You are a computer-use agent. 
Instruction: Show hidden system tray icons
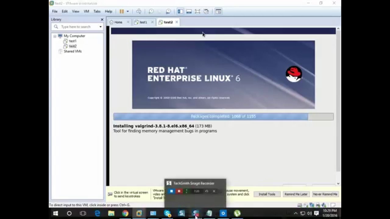296,213
